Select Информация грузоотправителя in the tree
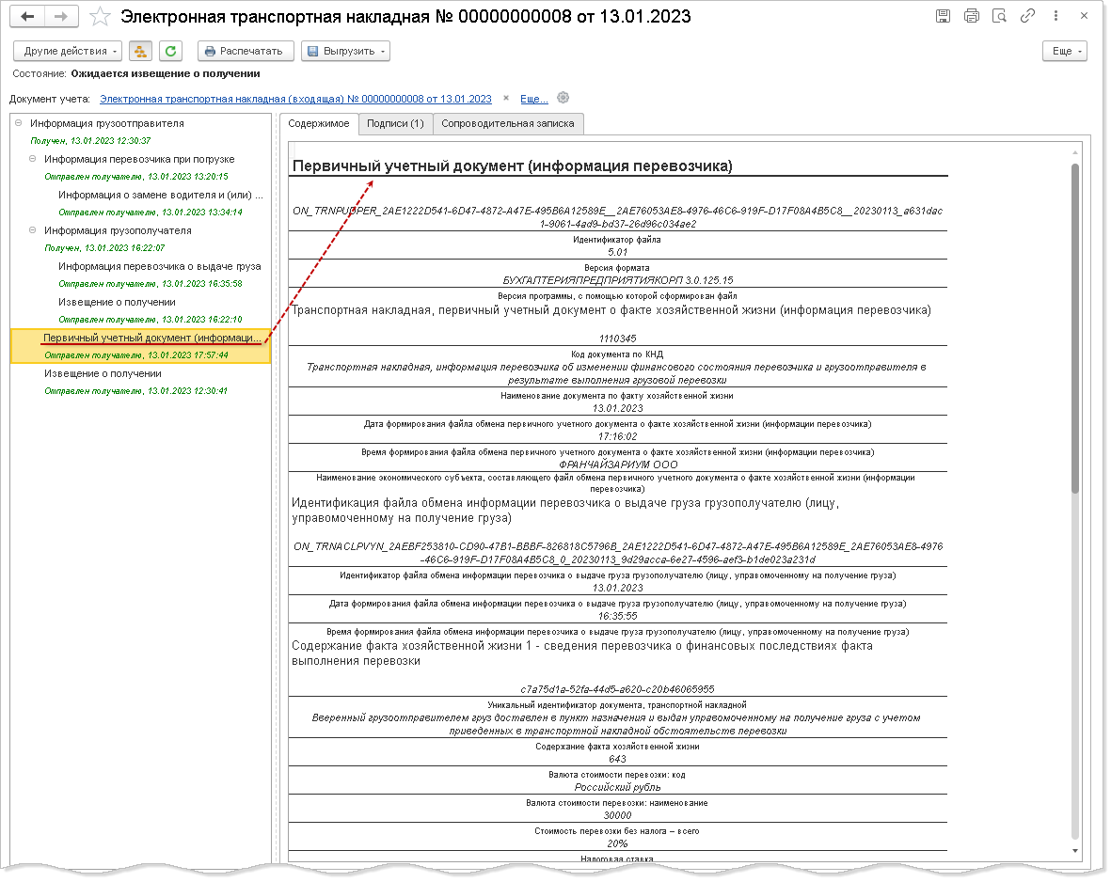This screenshot has height=882, width=1111. (x=107, y=123)
